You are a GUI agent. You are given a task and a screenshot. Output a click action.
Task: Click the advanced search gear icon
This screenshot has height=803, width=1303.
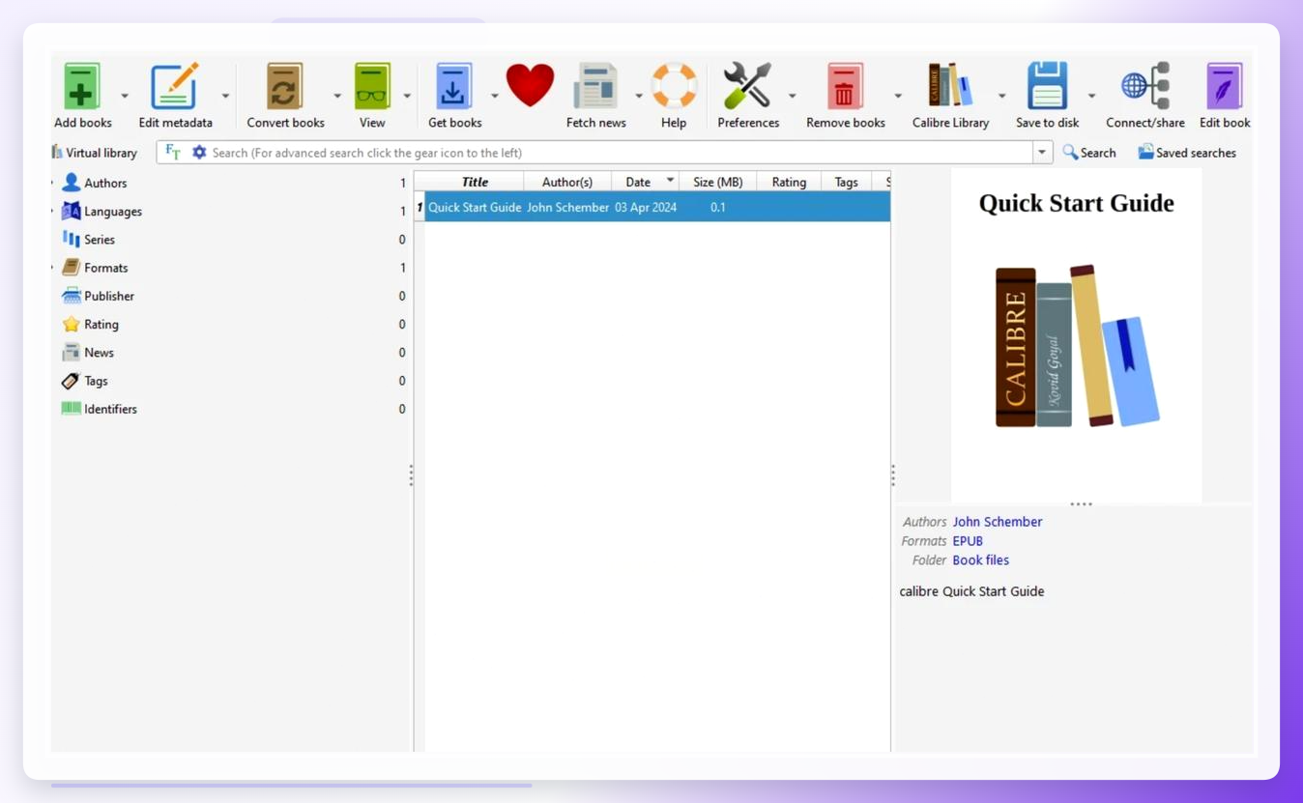199,152
